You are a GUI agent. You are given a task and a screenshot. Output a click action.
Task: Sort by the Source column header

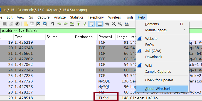[60, 37]
